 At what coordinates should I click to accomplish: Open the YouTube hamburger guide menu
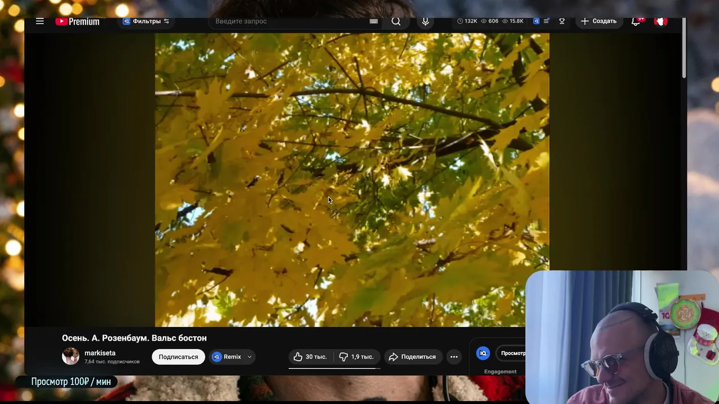[40, 21]
